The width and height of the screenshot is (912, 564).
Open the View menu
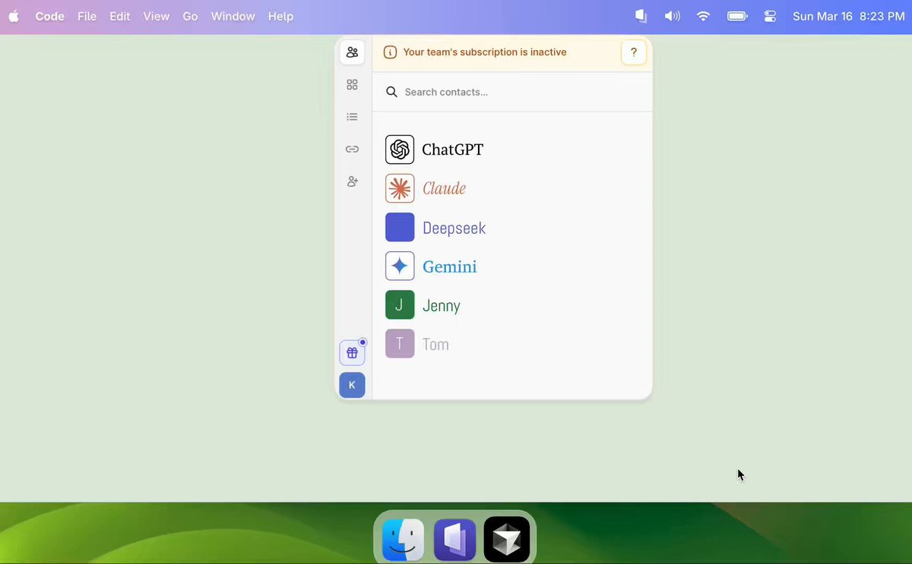pyautogui.click(x=157, y=16)
